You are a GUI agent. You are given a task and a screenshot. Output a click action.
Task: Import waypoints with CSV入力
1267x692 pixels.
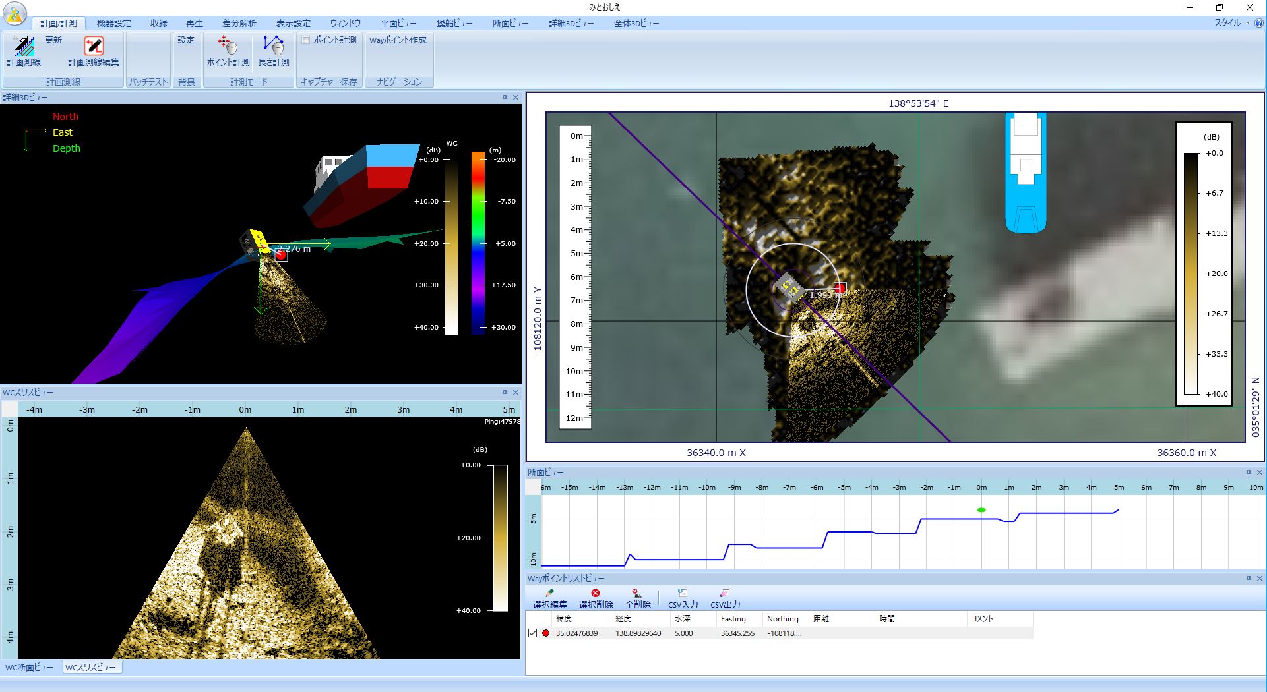(683, 599)
